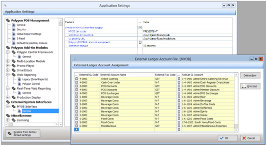Click the ledger grid vertical scrollbar thumb
Image resolution: width=266 pixels, height=145 pixels.
236,126
